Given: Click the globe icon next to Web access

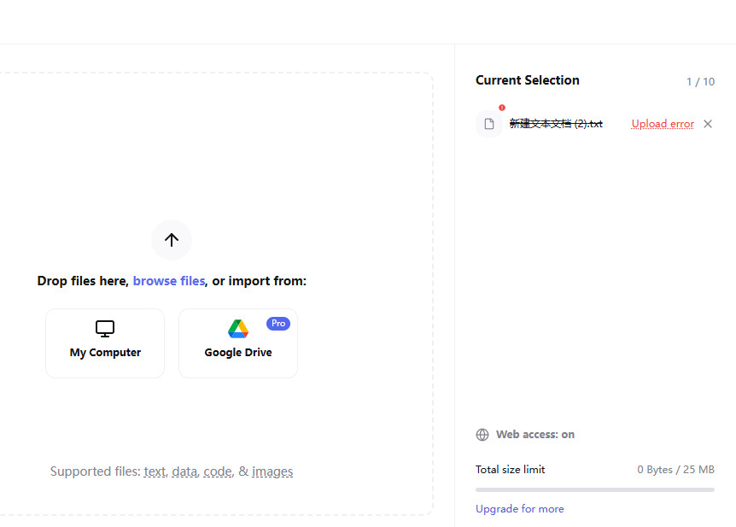Looking at the screenshot, I should coord(482,435).
